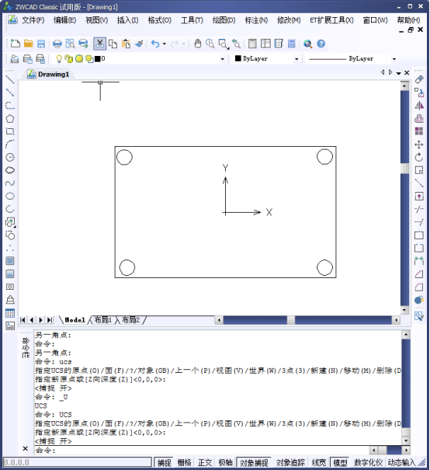Click in the command line input field
Image resolution: width=430 pixels, height=470 pixels.
tap(202, 451)
